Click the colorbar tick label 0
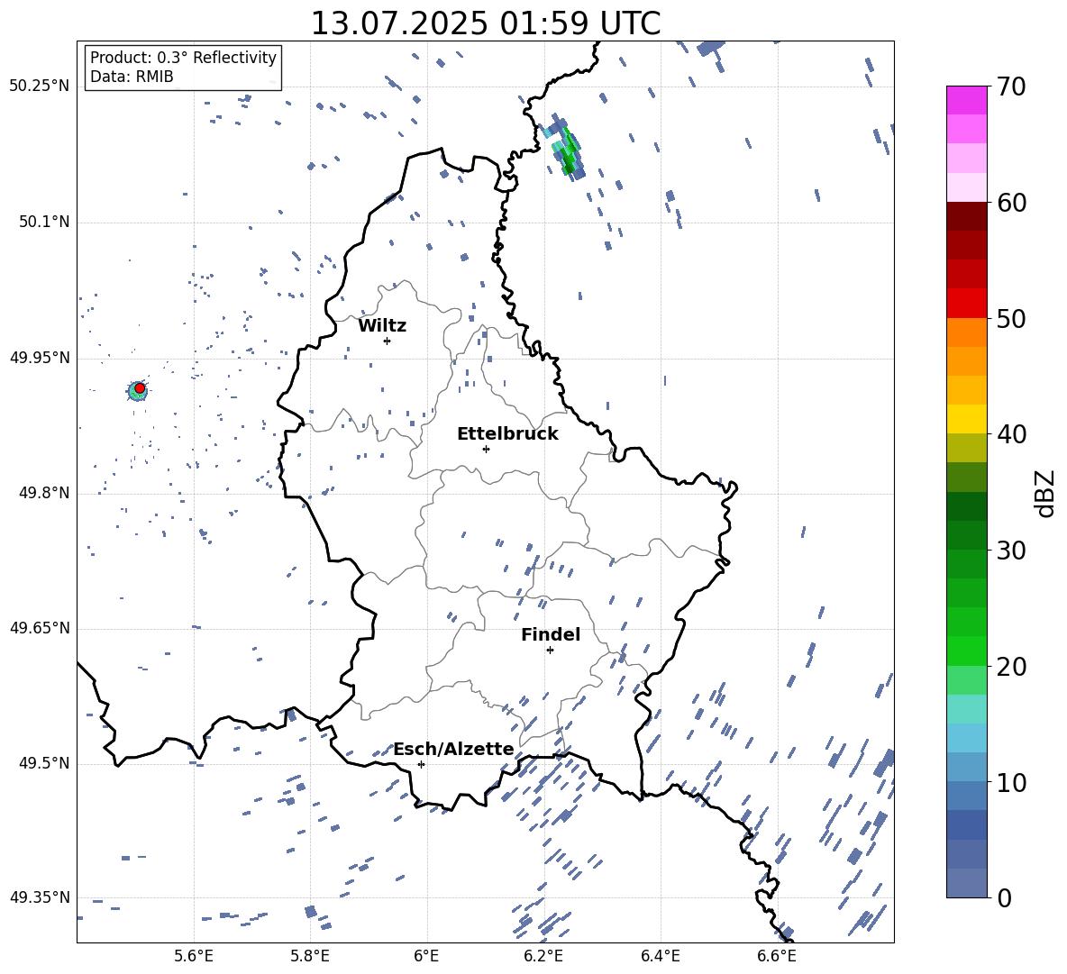Viewport: 1067px width, 974px height. 1004,898
